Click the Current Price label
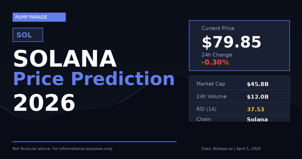 218,28
